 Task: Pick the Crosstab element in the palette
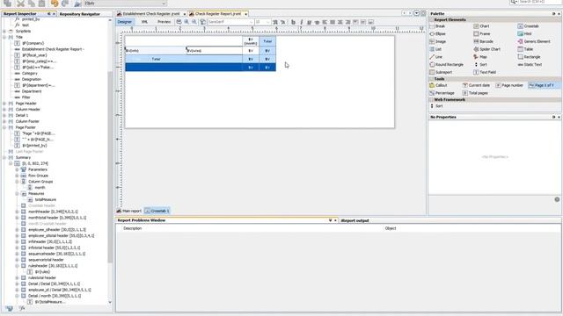[x=528, y=26]
